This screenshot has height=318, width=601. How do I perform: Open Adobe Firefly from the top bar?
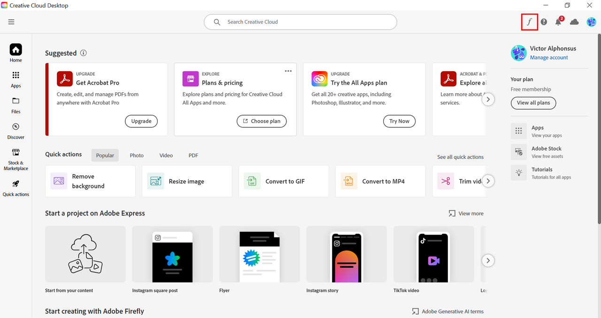click(529, 22)
